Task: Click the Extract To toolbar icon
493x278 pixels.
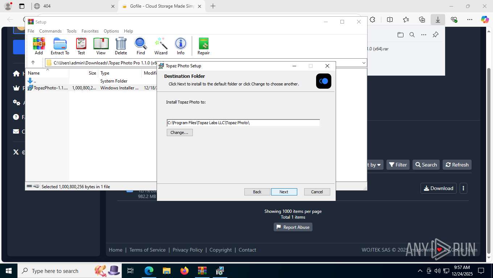Action: (60, 46)
